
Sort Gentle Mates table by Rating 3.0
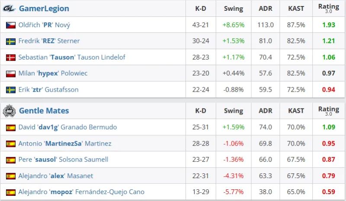(329, 111)
